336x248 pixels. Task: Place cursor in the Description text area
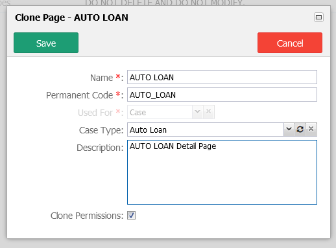click(x=222, y=172)
